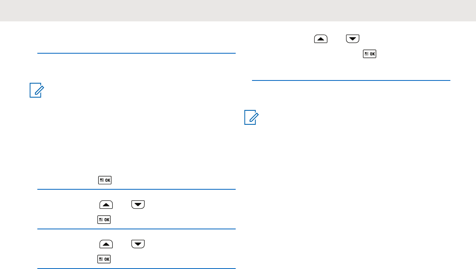Click the Menu/OK button icon in right column

click(369, 54)
